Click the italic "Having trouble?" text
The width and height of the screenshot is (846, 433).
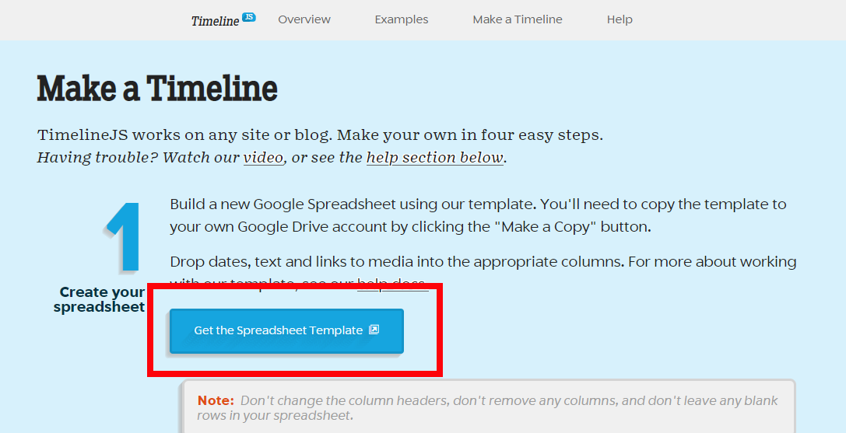click(97, 158)
